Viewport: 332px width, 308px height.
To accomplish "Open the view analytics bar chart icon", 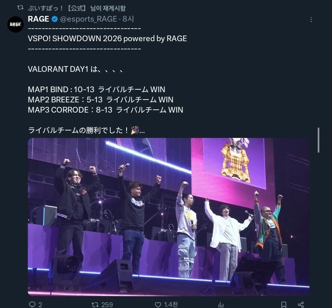I will point(221,305).
